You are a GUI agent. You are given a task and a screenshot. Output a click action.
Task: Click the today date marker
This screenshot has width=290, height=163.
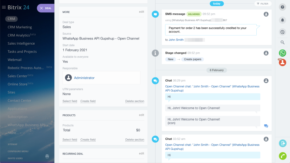click(x=217, y=3)
